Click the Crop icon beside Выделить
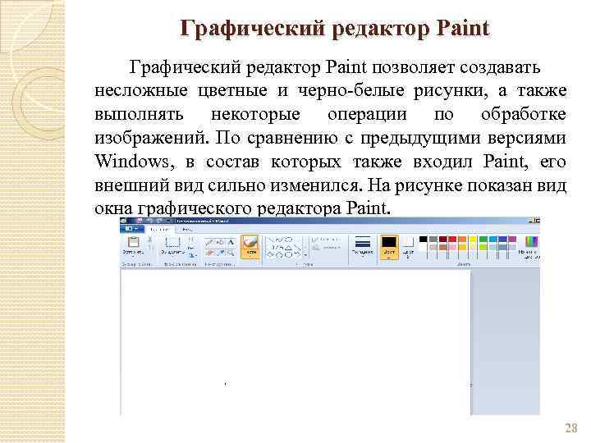Viewport: 591px width, 443px height. [x=191, y=240]
